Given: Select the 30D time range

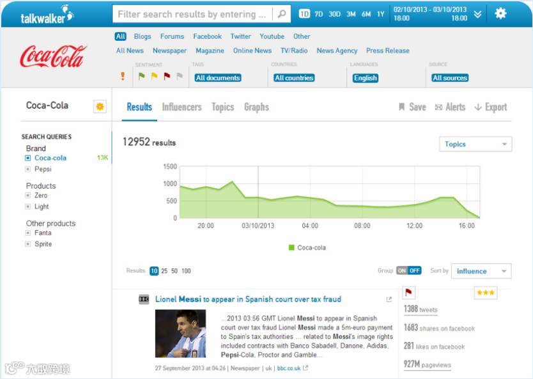Looking at the screenshot, I should 334,14.
